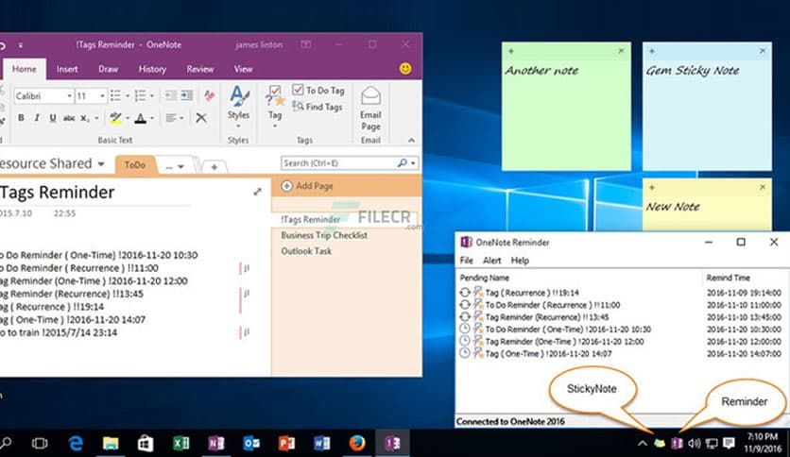This screenshot has width=790, height=457.
Task: Open the Draw ribbon tab
Action: (x=108, y=69)
